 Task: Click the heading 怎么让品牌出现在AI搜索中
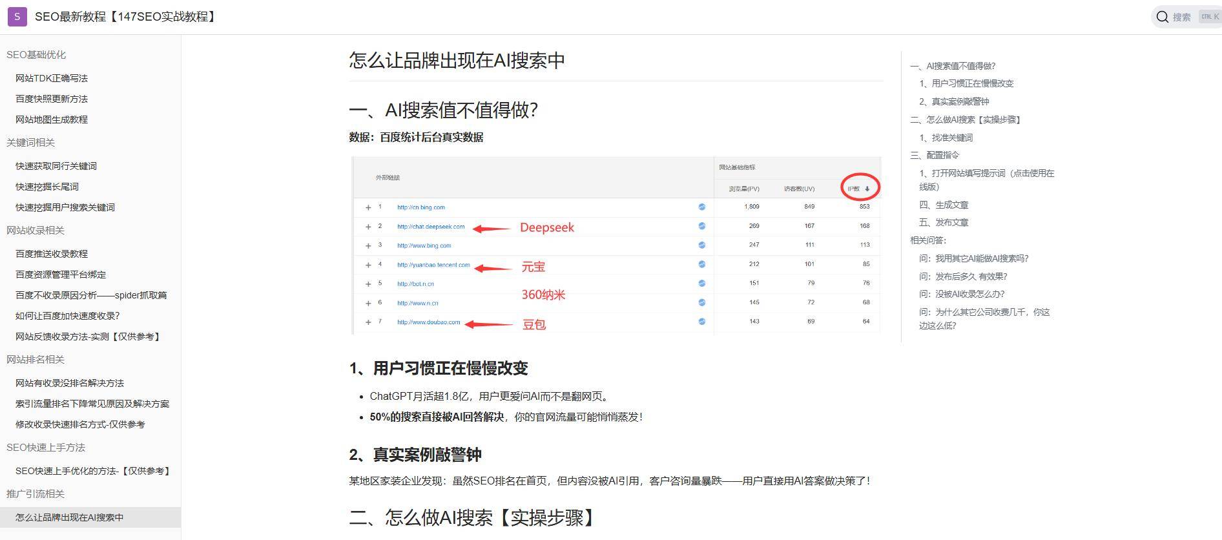point(457,60)
